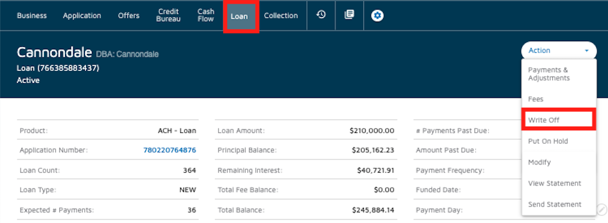Click the pencil edit icon near Payment Day
The height and width of the screenshot is (223, 608).
click(x=602, y=210)
